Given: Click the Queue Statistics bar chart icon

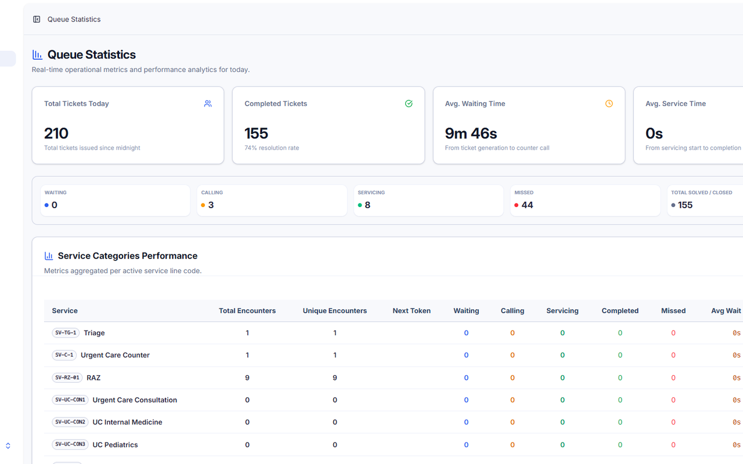Looking at the screenshot, I should point(37,55).
